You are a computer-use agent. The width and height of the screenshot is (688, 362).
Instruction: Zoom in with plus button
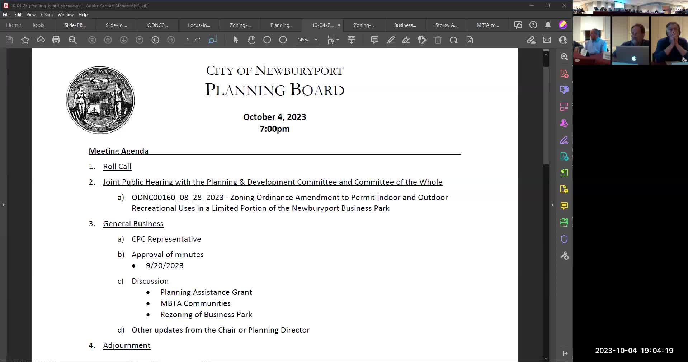tap(283, 40)
